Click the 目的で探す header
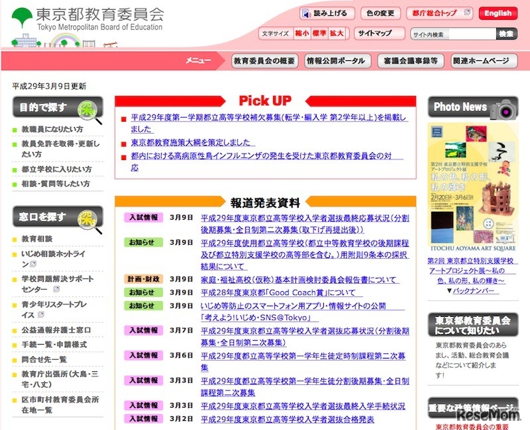The height and width of the screenshot is (430, 530). tap(58, 107)
